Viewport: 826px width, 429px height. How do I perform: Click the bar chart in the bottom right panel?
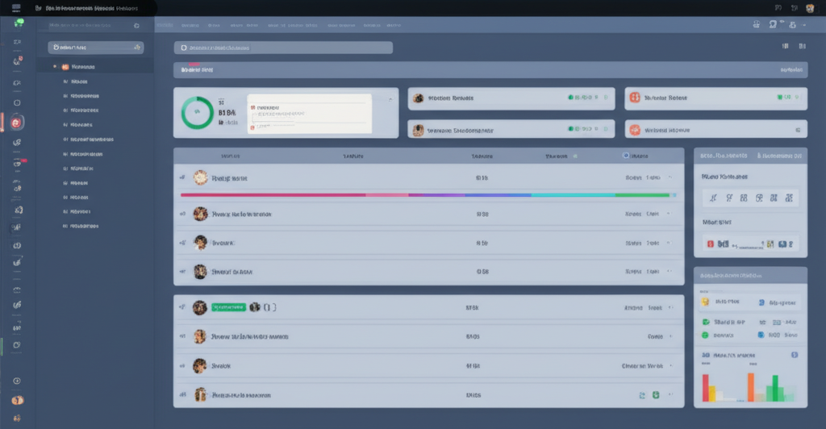point(749,386)
